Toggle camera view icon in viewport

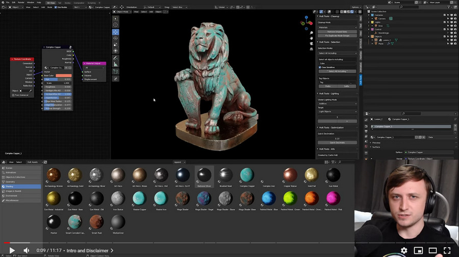pos(311,43)
